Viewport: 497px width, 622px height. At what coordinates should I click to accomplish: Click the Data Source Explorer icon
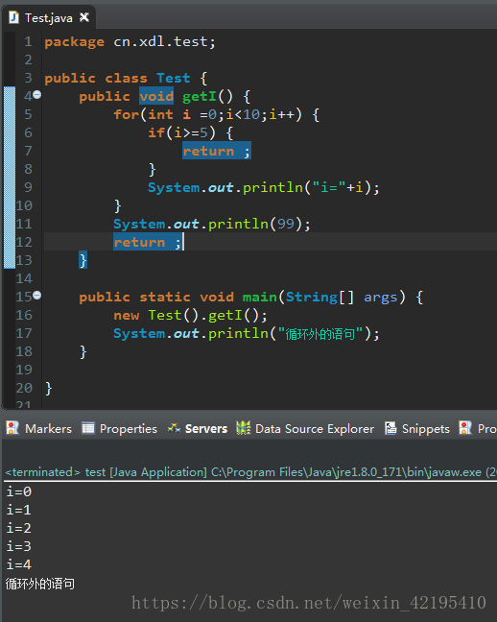[x=243, y=428]
